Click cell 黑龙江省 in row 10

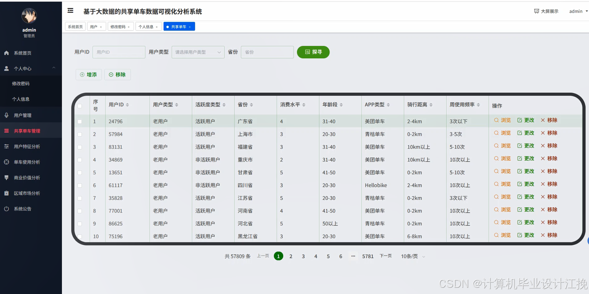click(x=248, y=236)
